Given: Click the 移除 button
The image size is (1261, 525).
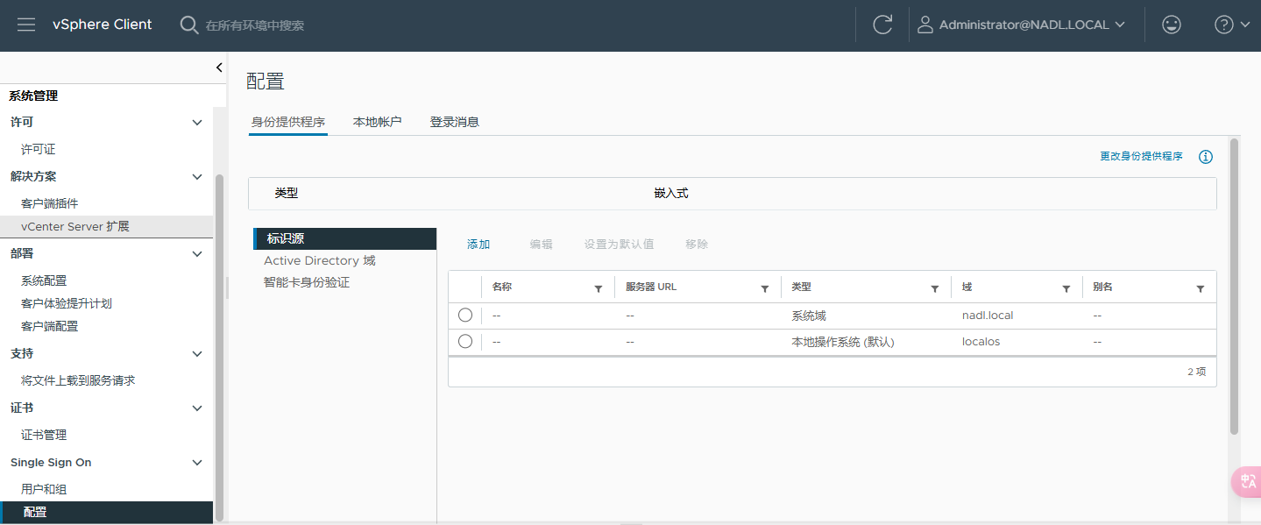Looking at the screenshot, I should (x=697, y=245).
